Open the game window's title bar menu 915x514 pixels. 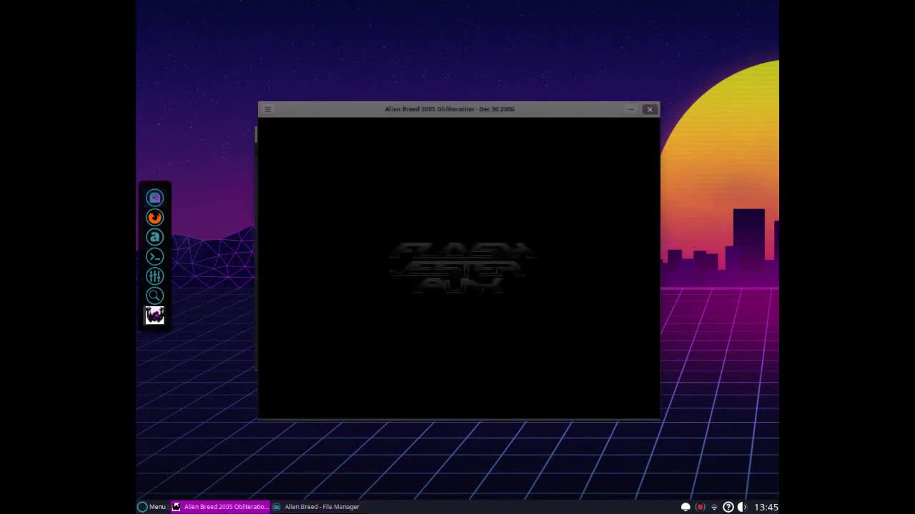coord(267,109)
